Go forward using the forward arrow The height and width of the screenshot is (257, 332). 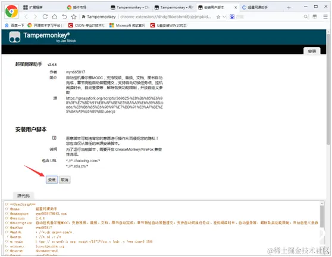pos(35,17)
